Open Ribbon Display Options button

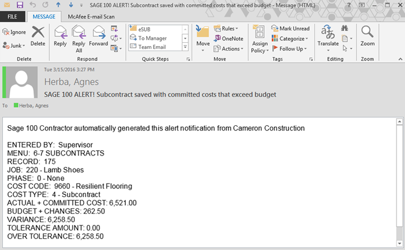click(x=362, y=5)
